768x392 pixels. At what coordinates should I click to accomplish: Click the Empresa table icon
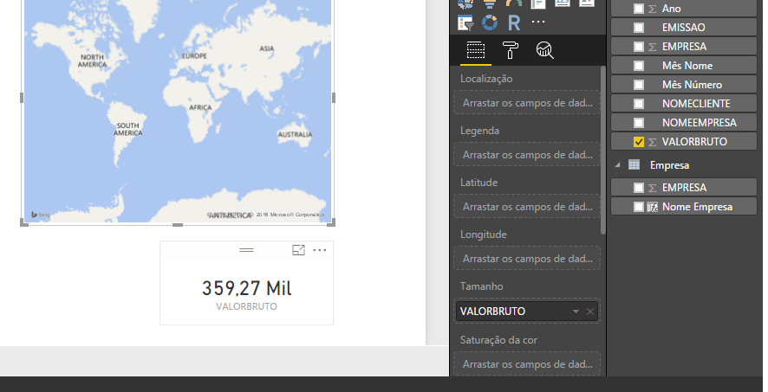click(x=634, y=164)
